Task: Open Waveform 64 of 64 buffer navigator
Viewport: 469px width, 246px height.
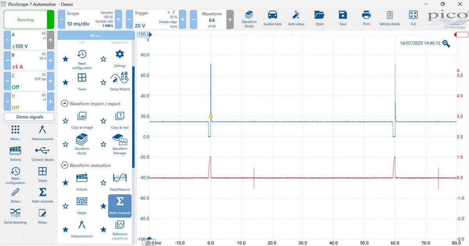Action: coord(211,19)
